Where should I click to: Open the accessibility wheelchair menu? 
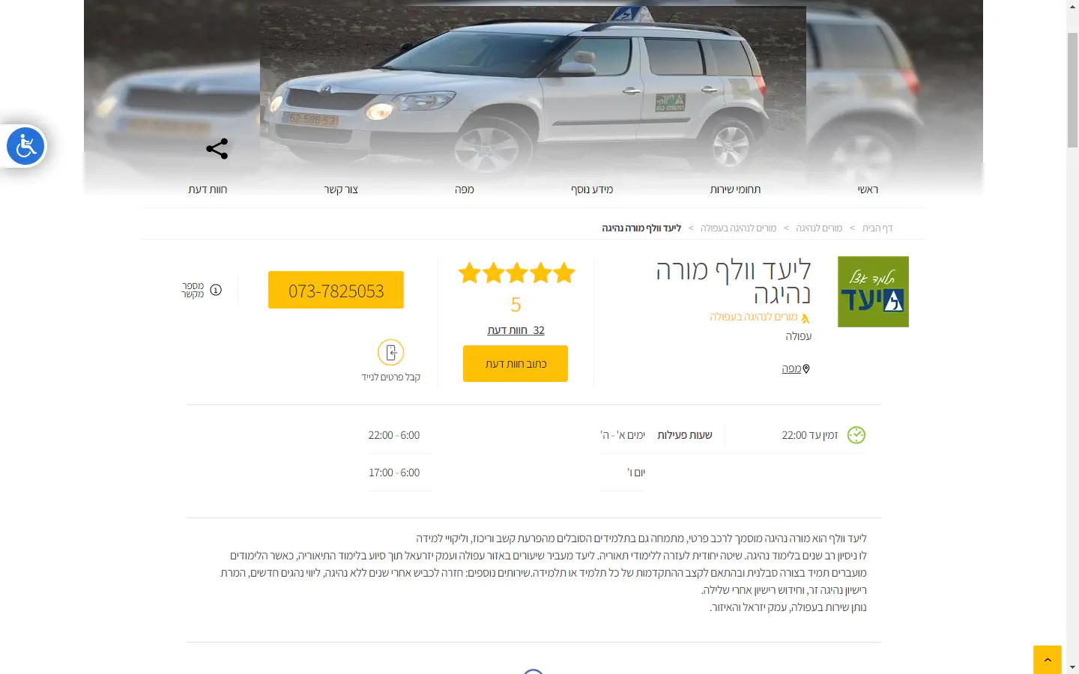pos(26,146)
